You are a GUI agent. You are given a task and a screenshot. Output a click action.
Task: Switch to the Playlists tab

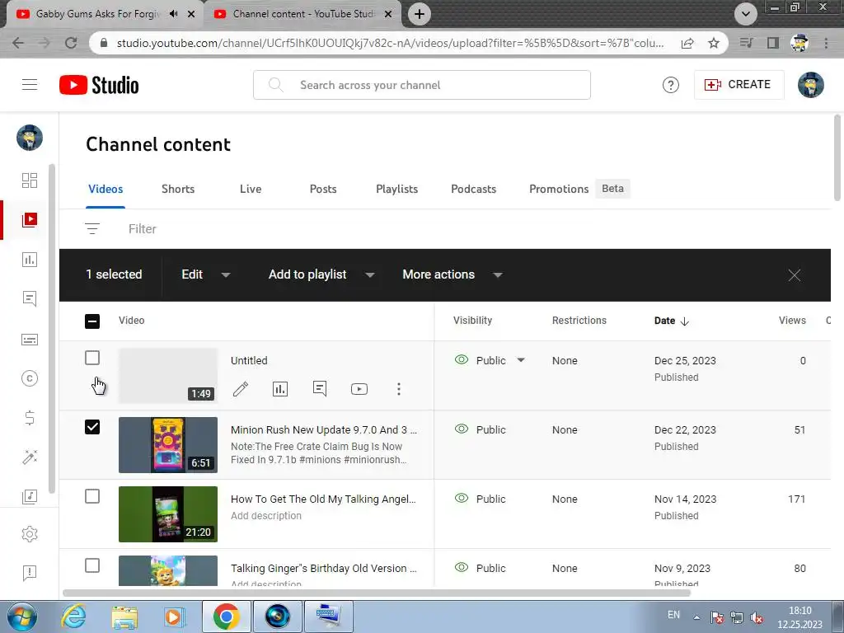click(396, 189)
